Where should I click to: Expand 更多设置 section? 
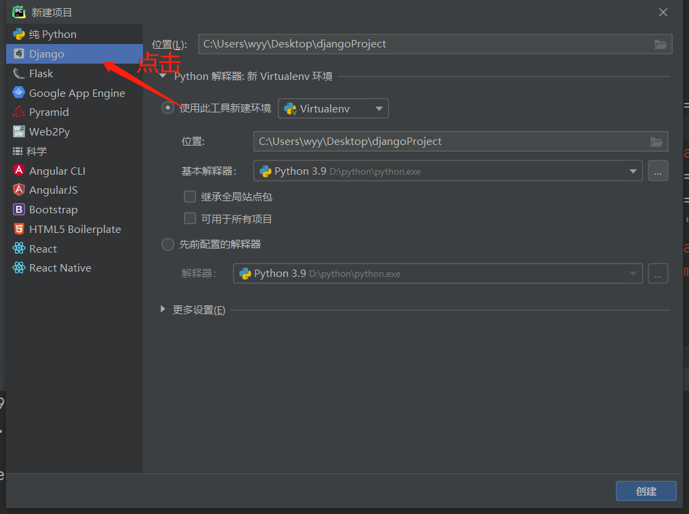(x=163, y=309)
